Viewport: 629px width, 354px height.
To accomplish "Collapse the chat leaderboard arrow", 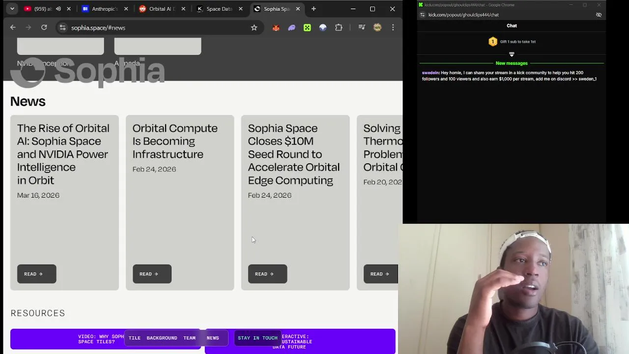I will [x=512, y=54].
